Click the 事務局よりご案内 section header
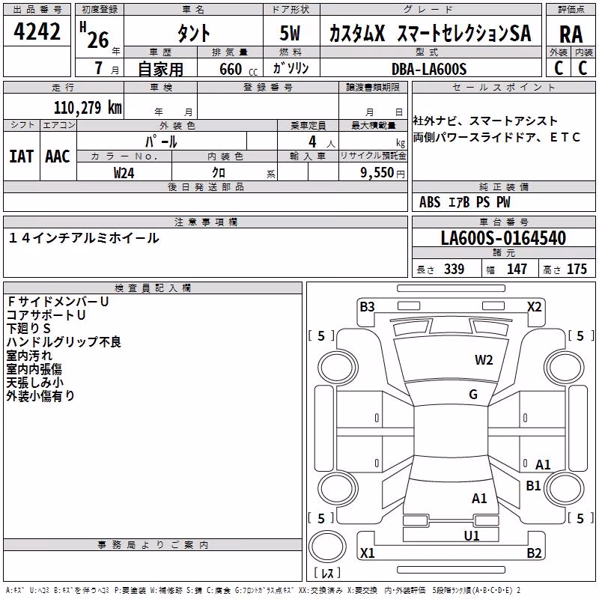Viewport: 599px width, 599px height. pyautogui.click(x=153, y=545)
